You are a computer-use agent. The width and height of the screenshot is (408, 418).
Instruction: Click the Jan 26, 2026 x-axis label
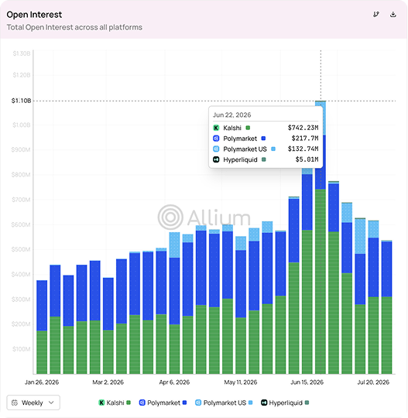[x=42, y=382]
